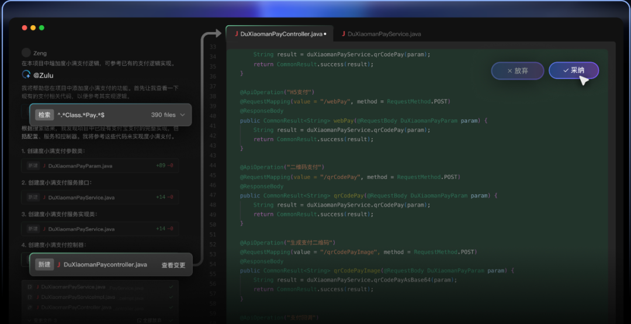Click 查看变更 to view changes
This screenshot has width=631, height=324.
coord(173,265)
